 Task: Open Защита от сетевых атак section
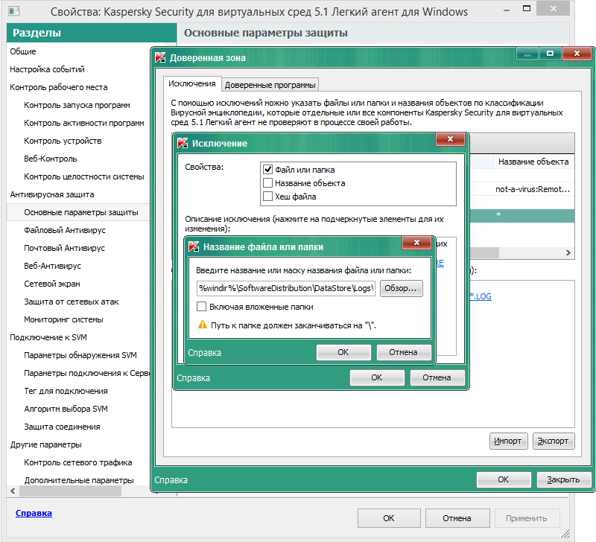72,302
